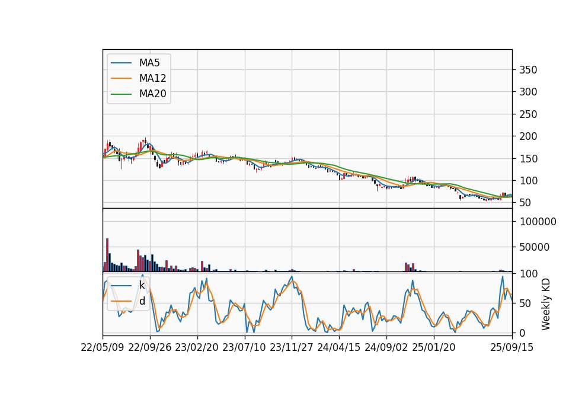Click the MA12 legend label
The height and width of the screenshot is (409, 569).
152,78
